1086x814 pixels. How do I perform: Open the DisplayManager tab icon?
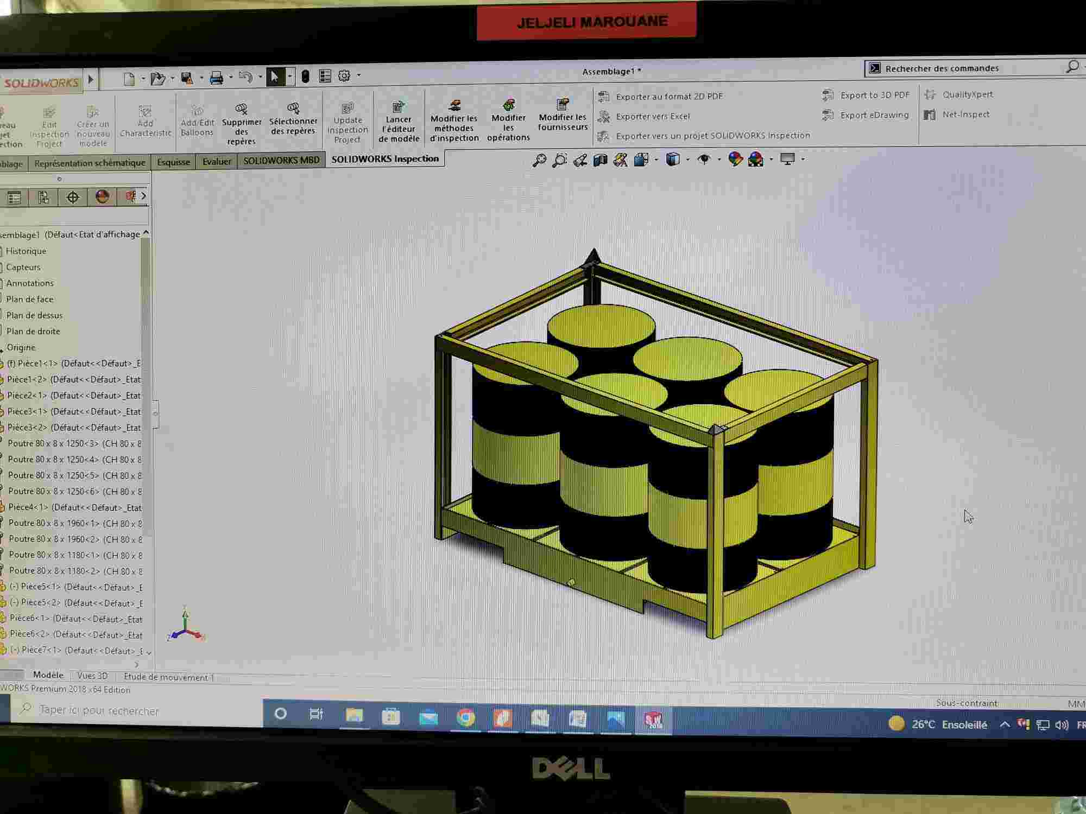pos(102,196)
